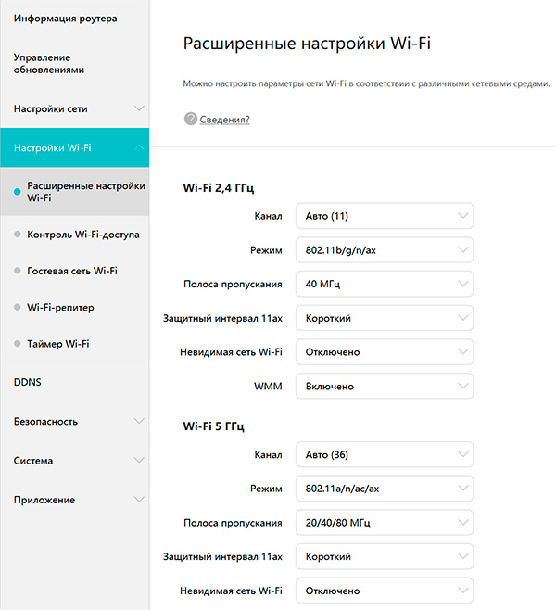Expand the Система sidebar section
Screen dimensions: 556x610
coord(139,460)
